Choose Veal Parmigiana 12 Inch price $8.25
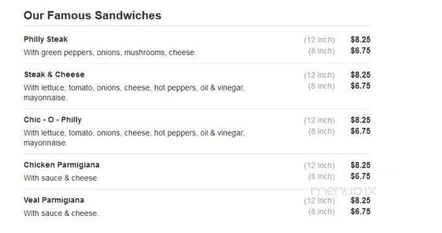442x233 pixels. [360, 200]
